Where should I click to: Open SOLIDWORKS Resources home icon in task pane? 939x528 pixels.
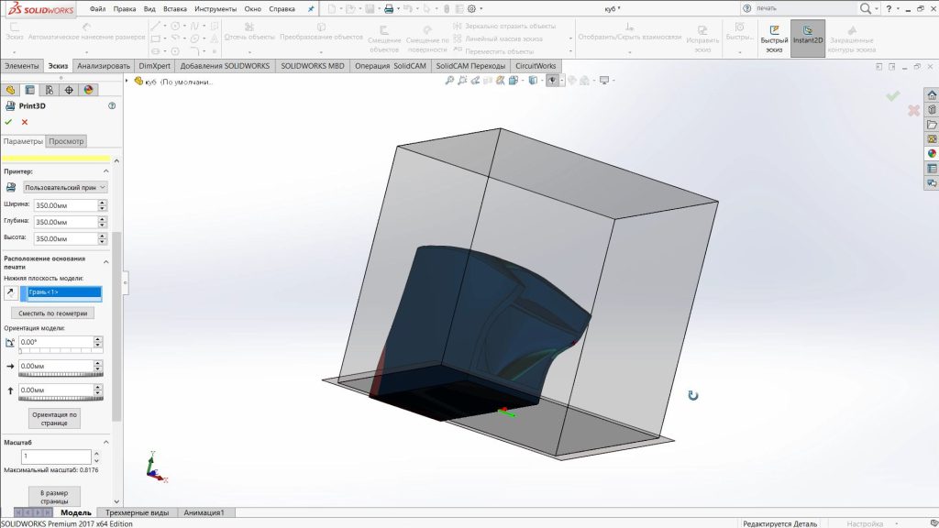[932, 94]
